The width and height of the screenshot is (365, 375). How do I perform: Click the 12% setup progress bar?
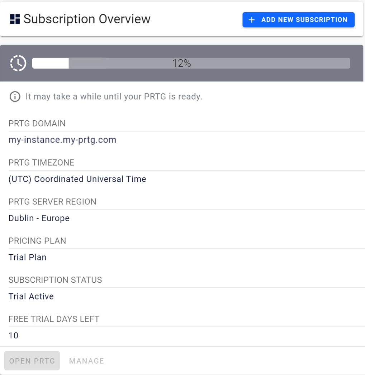coord(191,63)
